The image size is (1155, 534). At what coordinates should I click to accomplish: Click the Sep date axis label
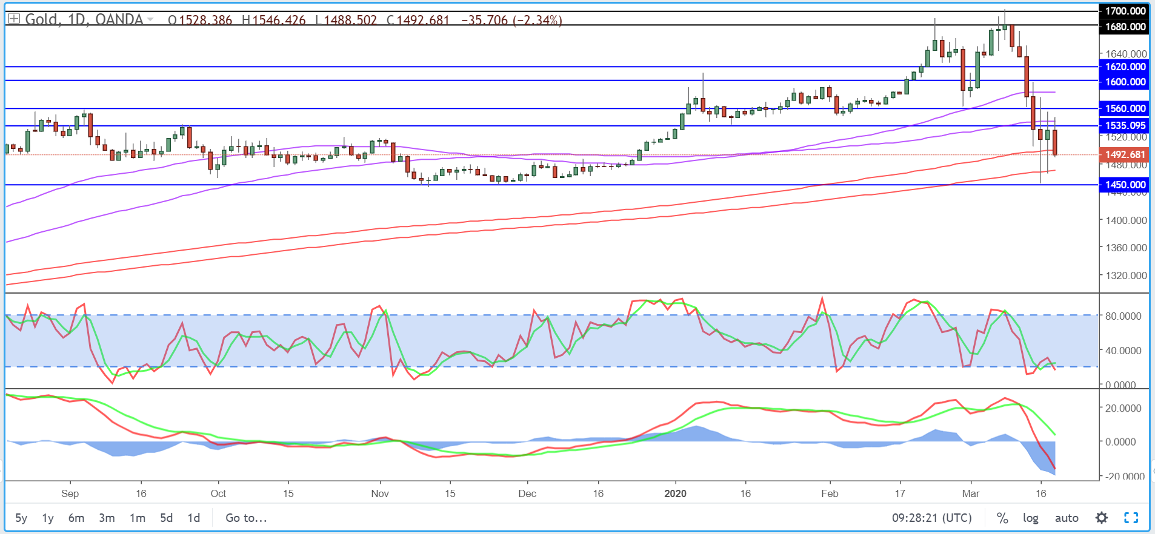coord(70,493)
